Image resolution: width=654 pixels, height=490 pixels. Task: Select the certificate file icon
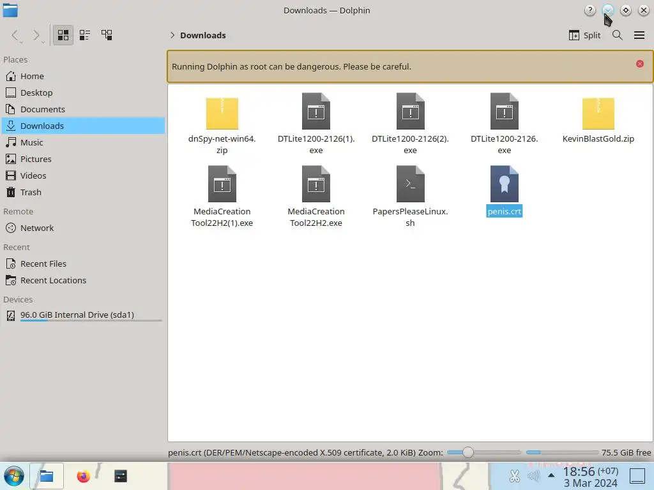505,184
